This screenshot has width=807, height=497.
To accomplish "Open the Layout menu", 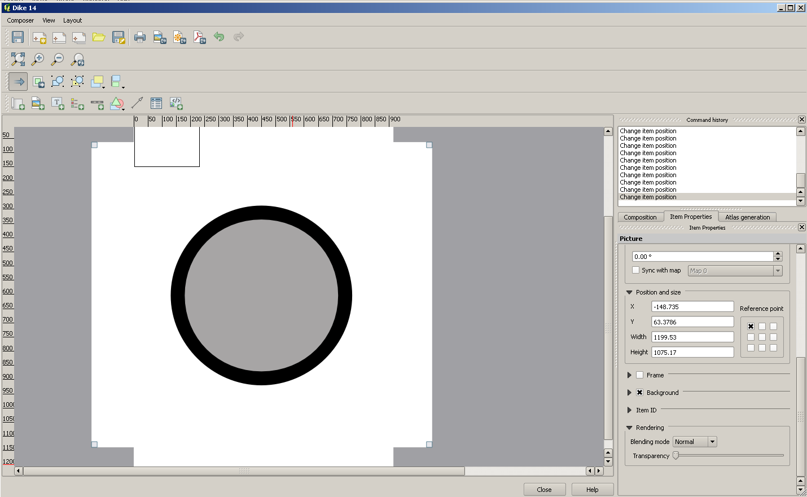I will pos(72,20).
